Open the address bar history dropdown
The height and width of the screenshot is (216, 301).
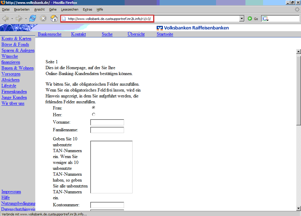tap(242, 19)
